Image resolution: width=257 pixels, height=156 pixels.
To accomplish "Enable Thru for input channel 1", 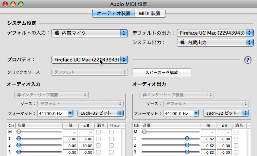I will coord(111,139).
